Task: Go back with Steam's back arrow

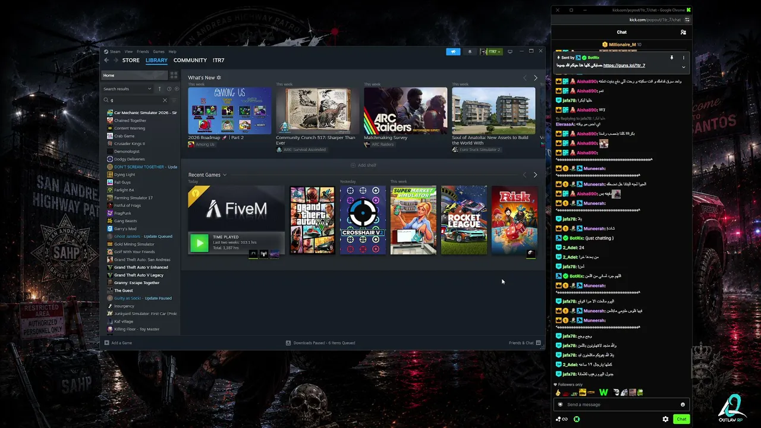Action: click(106, 60)
